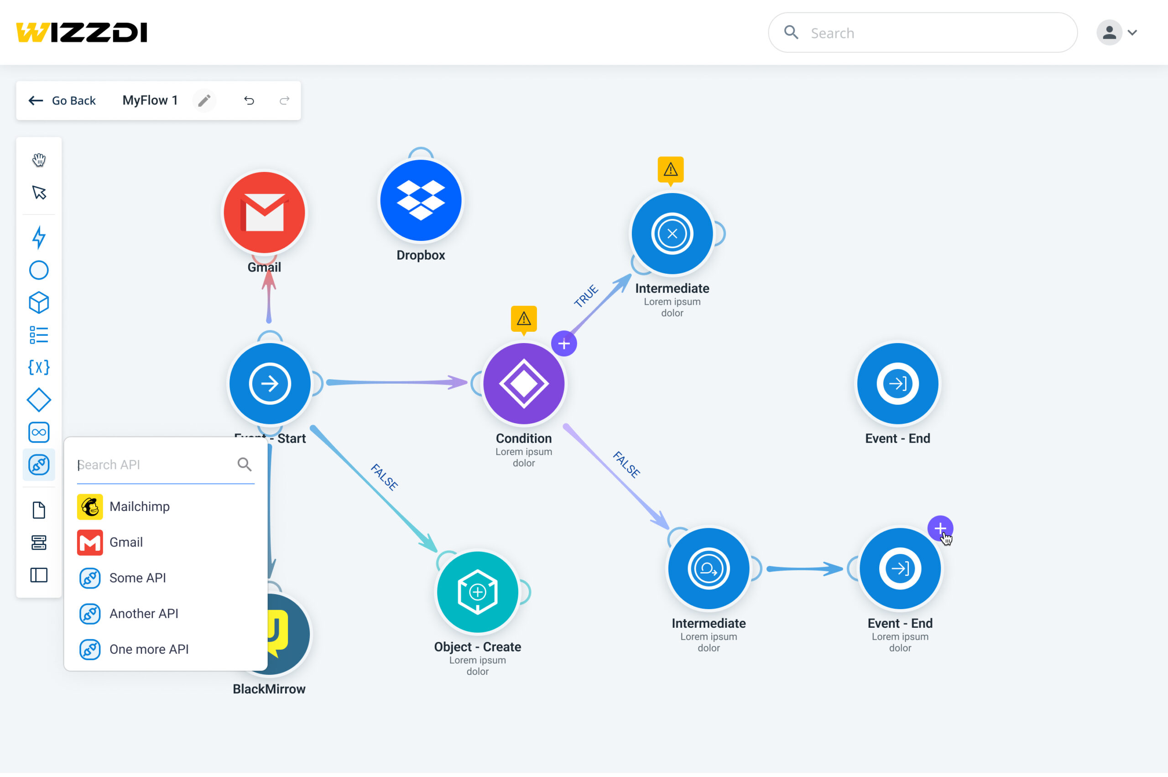Undo the last action
1168x777 pixels.
[x=249, y=100]
